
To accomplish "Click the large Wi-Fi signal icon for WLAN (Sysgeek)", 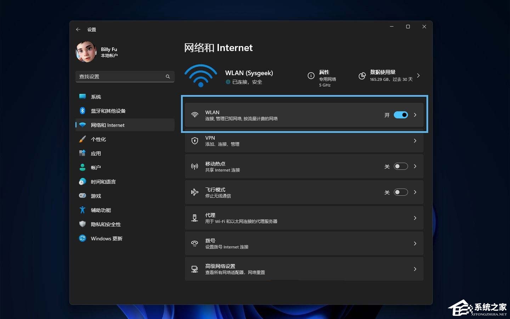I will pyautogui.click(x=201, y=75).
